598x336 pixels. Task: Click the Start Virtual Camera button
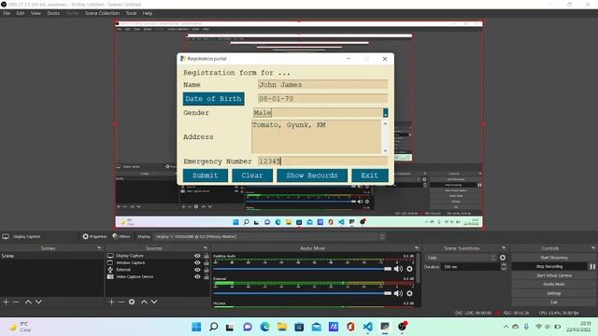(x=554, y=275)
